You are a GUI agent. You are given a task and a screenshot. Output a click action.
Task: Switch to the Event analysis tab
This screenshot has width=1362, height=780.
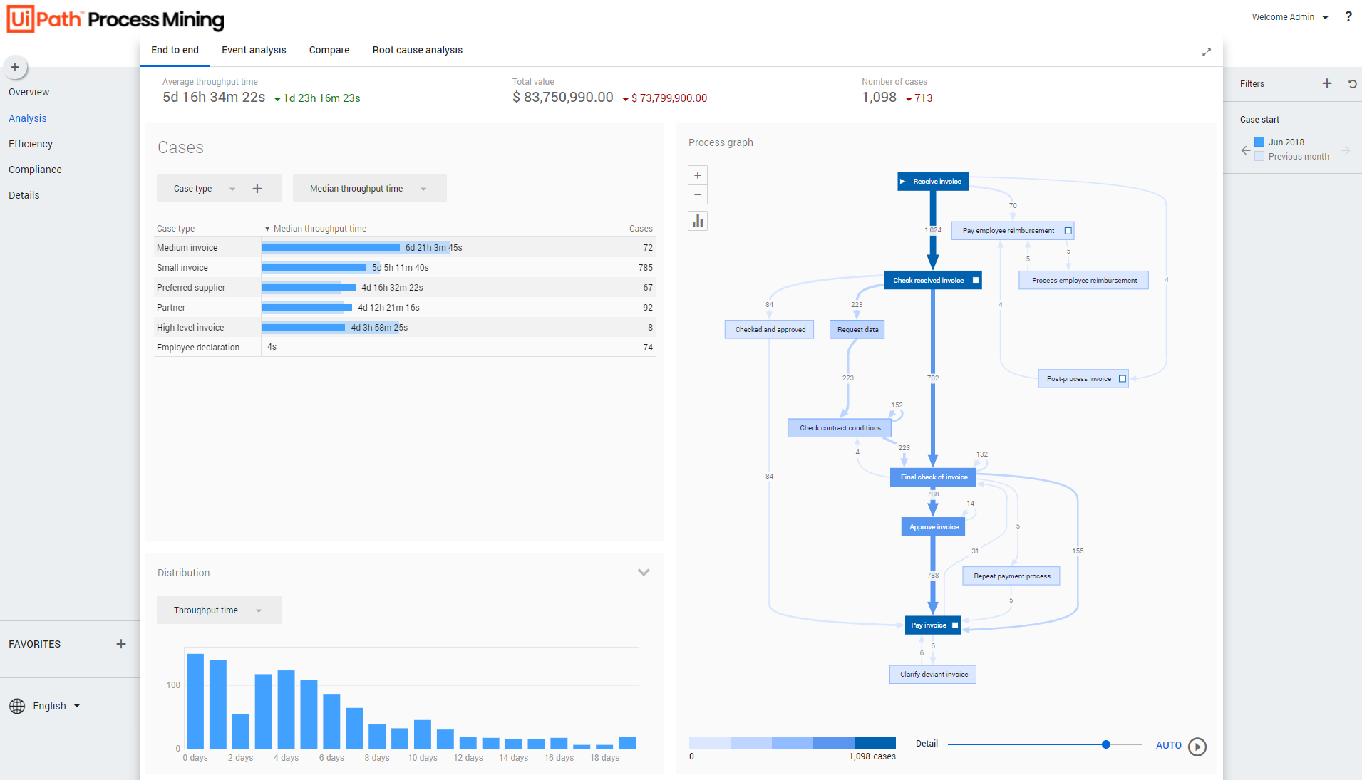(x=254, y=50)
